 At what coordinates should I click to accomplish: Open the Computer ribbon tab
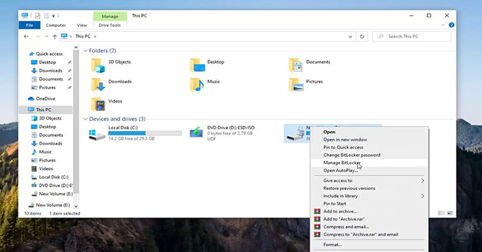coord(56,25)
